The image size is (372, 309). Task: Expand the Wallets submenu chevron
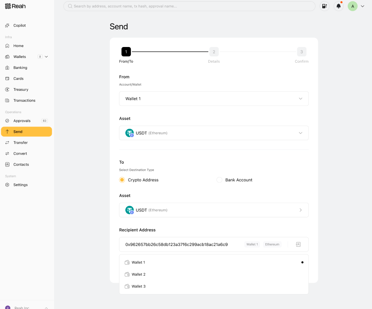tap(46, 57)
